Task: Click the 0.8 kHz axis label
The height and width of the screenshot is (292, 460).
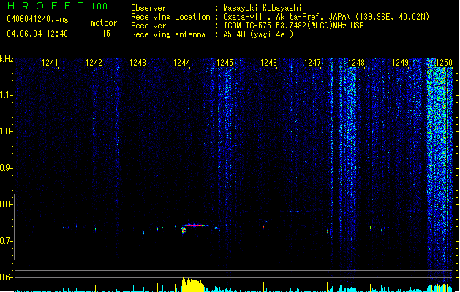Action: tap(6, 204)
